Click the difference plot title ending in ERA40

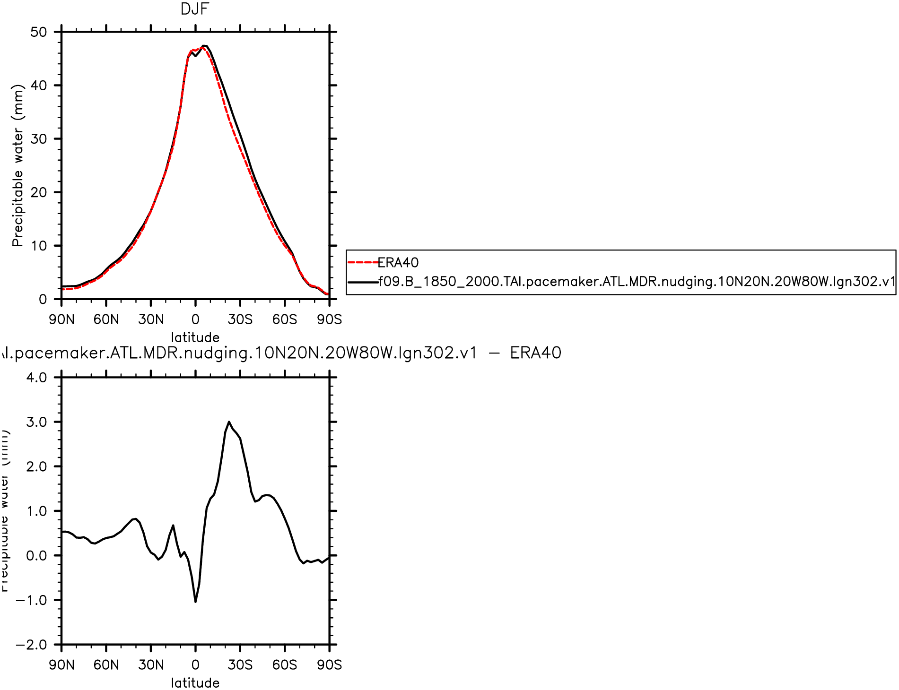pos(281,353)
